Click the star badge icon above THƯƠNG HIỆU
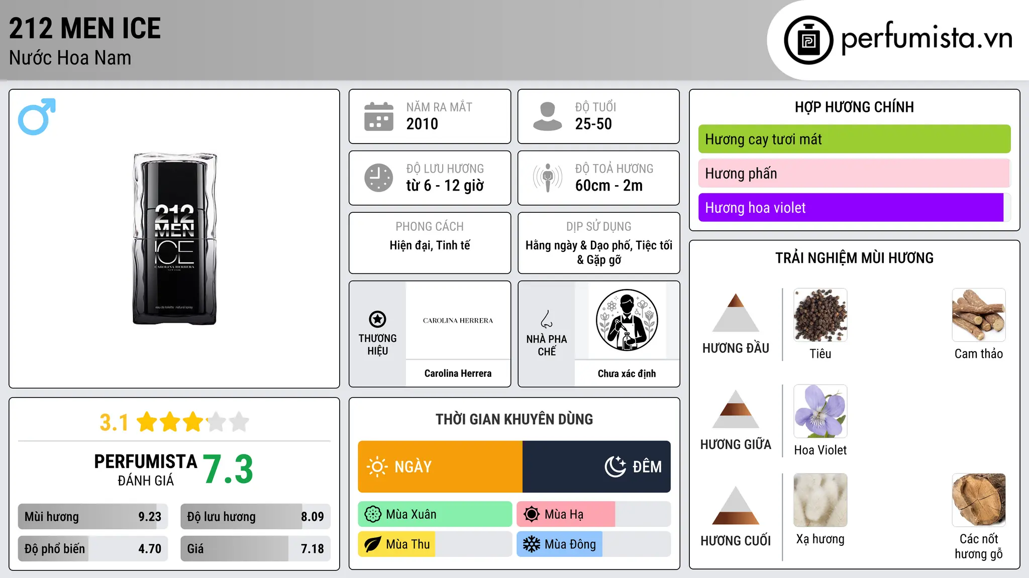Image resolution: width=1029 pixels, height=578 pixels. [x=377, y=319]
